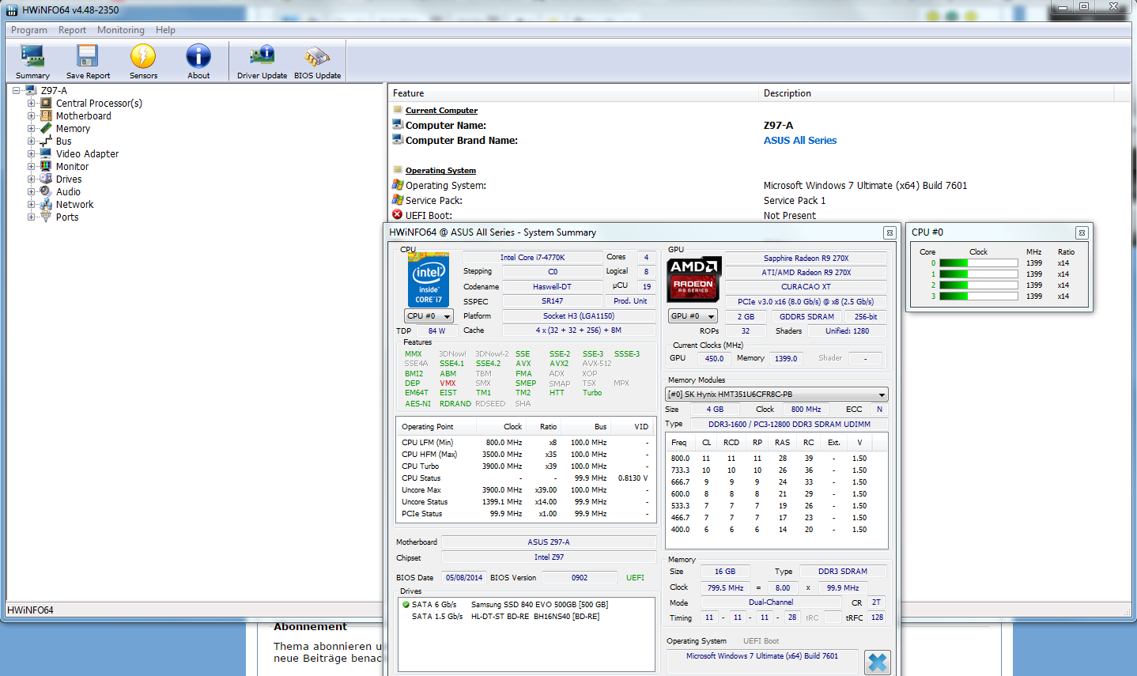Image resolution: width=1137 pixels, height=676 pixels.
Task: Select the Drives tree icon
Action: pos(46,179)
